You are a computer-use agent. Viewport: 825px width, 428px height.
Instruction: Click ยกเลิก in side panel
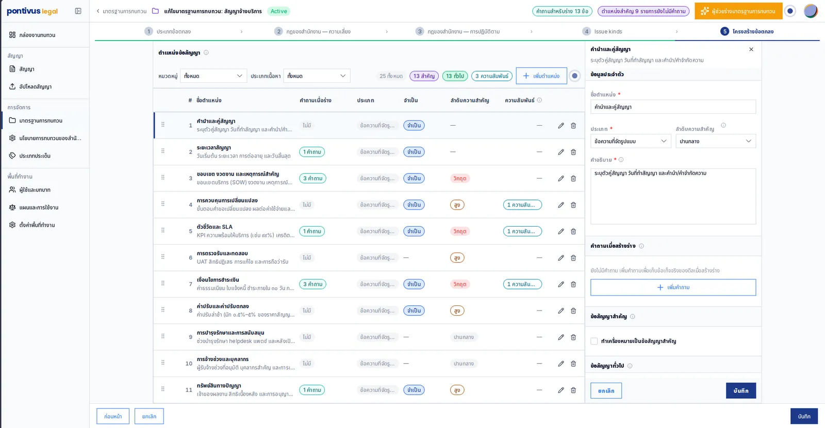coord(606,391)
